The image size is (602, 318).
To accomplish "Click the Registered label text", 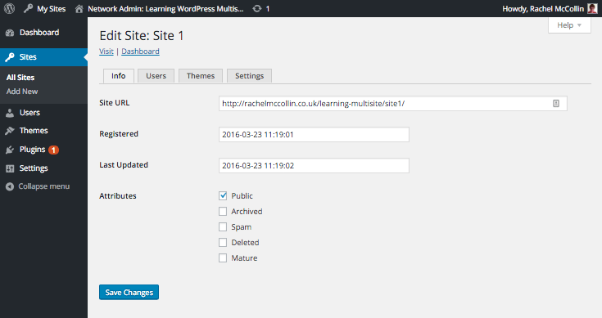I will click(x=119, y=134).
